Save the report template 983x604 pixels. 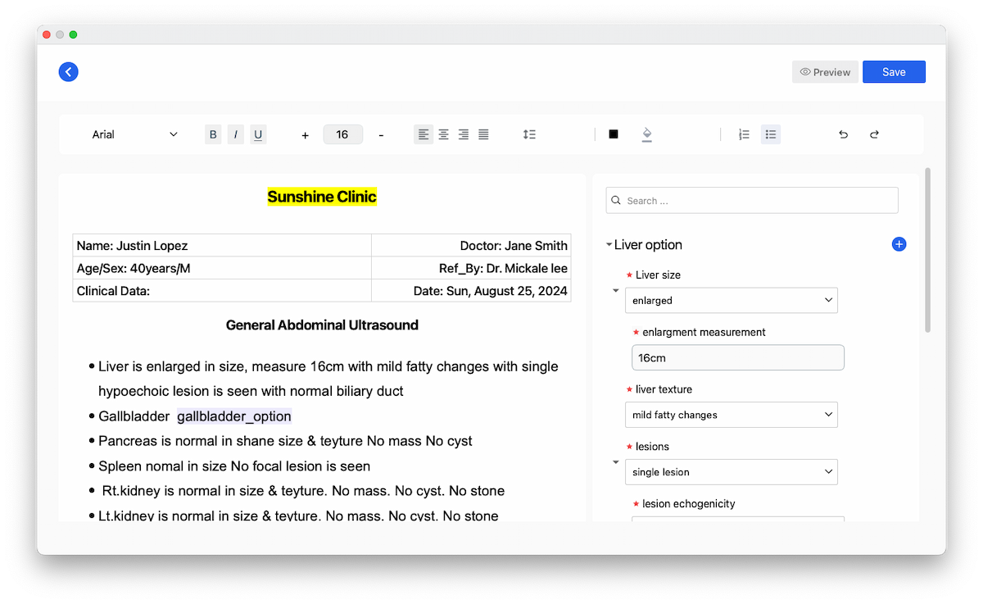point(894,72)
